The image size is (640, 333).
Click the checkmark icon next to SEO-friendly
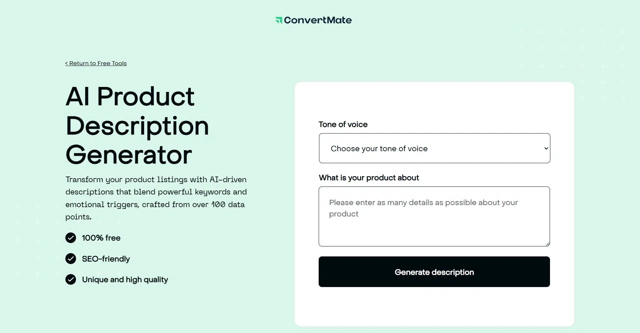click(71, 259)
